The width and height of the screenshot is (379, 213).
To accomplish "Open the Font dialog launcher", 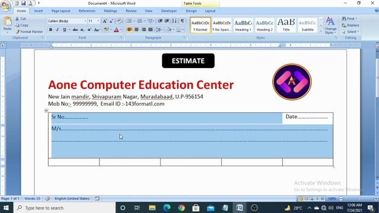I will point(121,38).
